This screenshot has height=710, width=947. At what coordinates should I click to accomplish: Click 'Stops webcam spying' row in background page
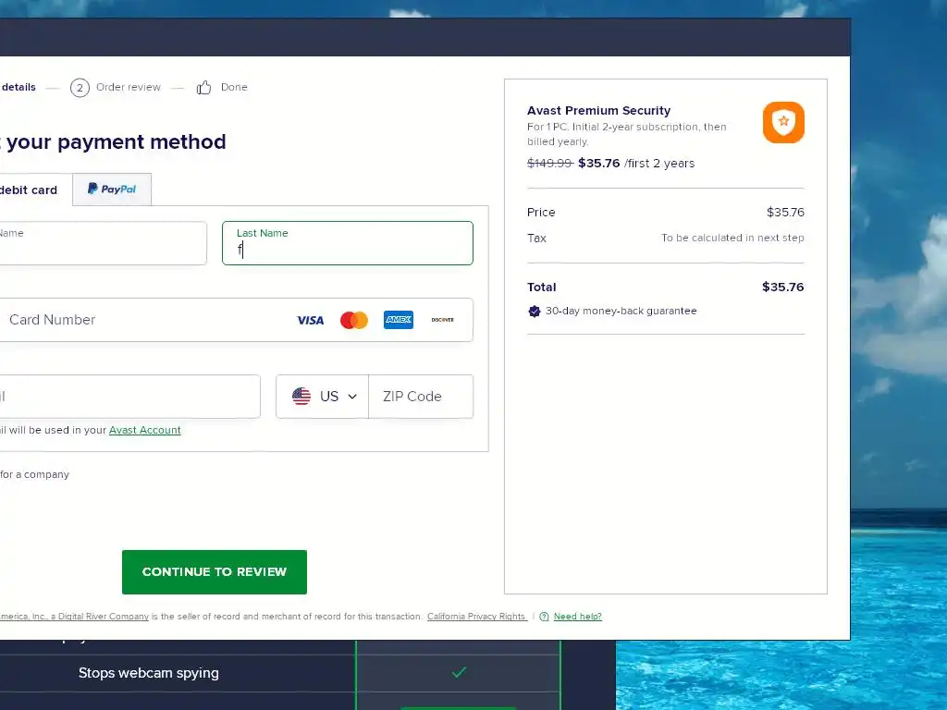point(149,673)
